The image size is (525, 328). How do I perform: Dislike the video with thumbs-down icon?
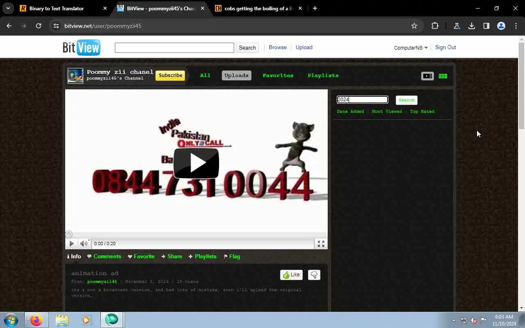[x=314, y=275]
